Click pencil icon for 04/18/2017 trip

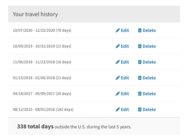click(117, 94)
